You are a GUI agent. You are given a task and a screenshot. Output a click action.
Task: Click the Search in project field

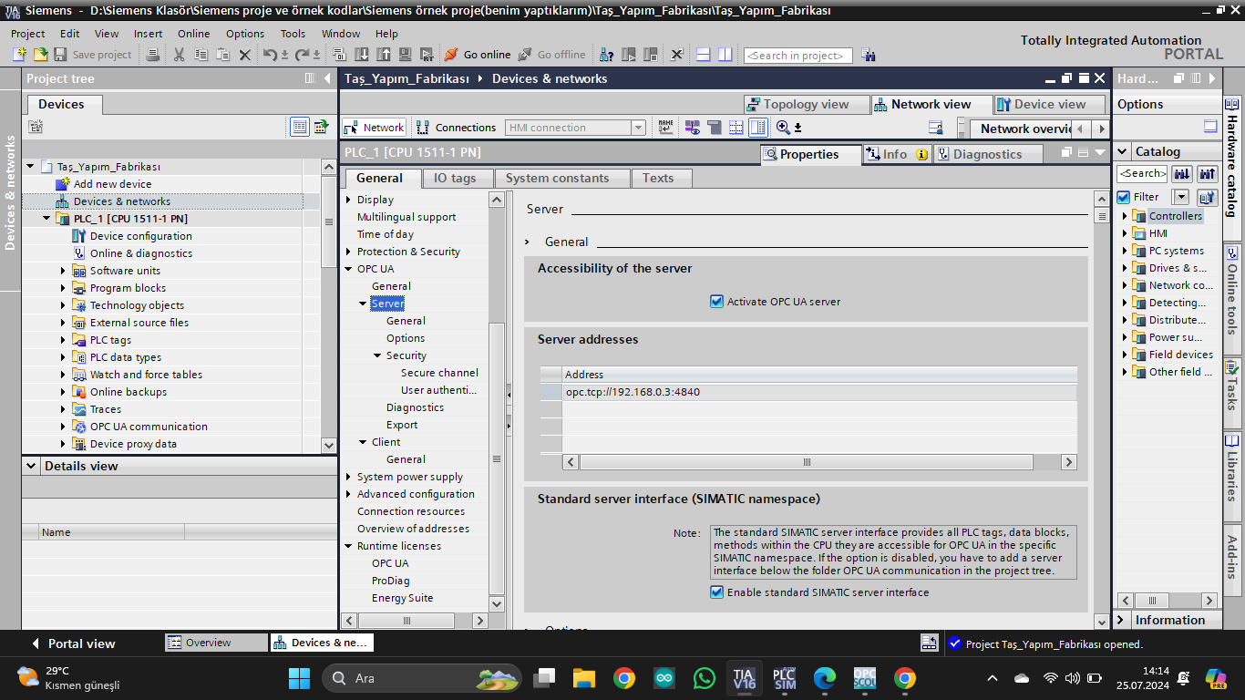(x=797, y=56)
